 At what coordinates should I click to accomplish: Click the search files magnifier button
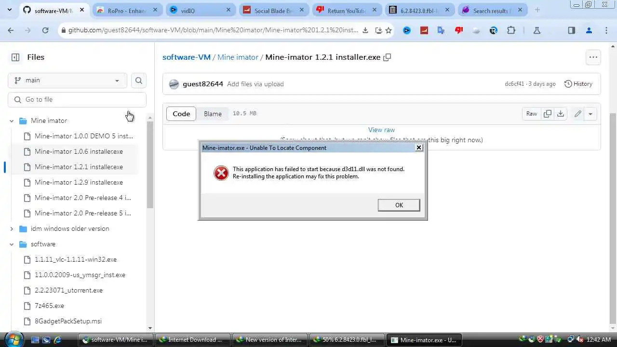139,80
